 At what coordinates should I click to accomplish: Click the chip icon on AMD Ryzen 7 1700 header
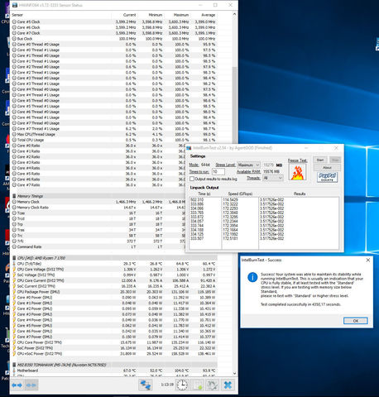click(x=14, y=258)
